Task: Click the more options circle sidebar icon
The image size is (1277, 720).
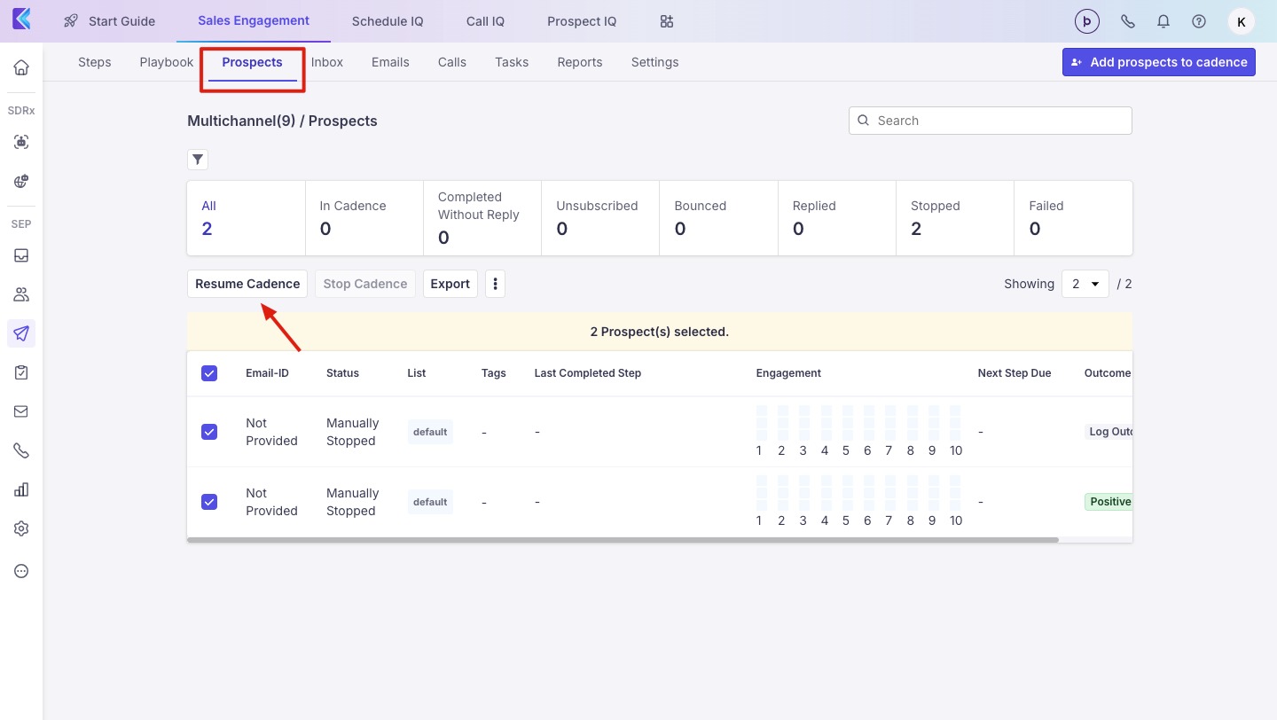Action: point(21,571)
